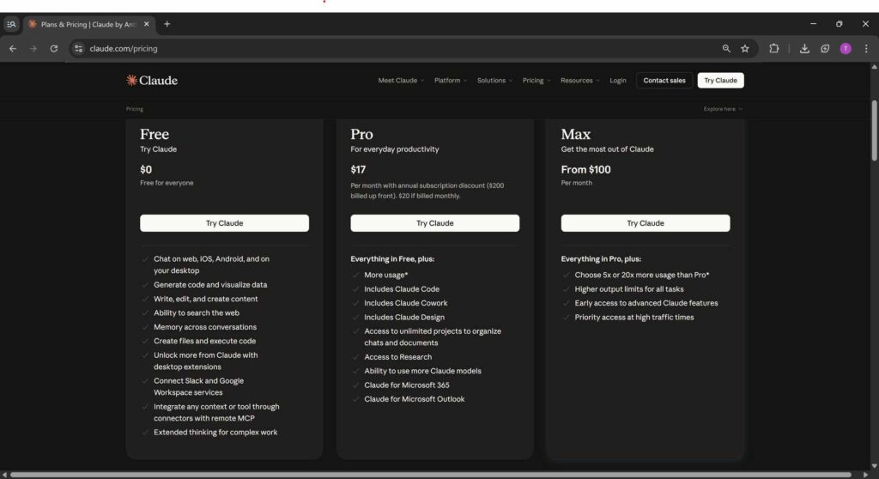Click Try Claude under the Max plan
The height and width of the screenshot is (479, 879).
[646, 223]
